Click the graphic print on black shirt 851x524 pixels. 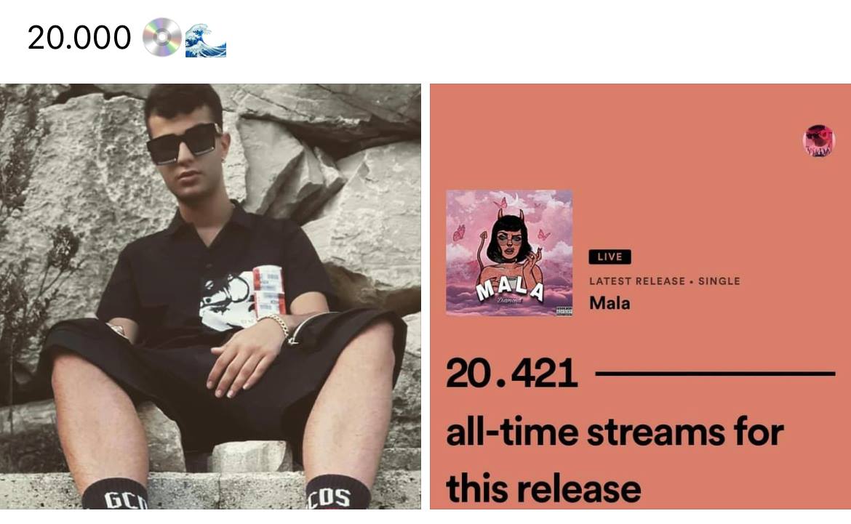(x=243, y=297)
